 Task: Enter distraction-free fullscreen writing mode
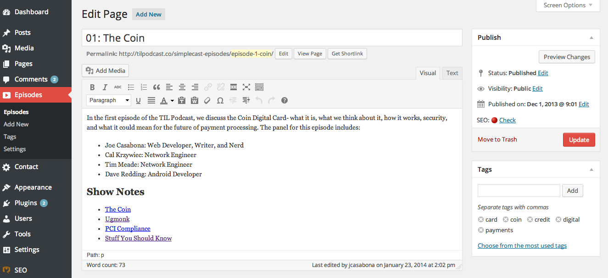click(x=246, y=87)
